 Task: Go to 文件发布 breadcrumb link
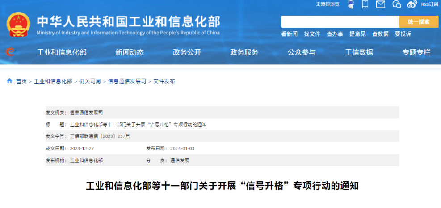[x=164, y=81]
